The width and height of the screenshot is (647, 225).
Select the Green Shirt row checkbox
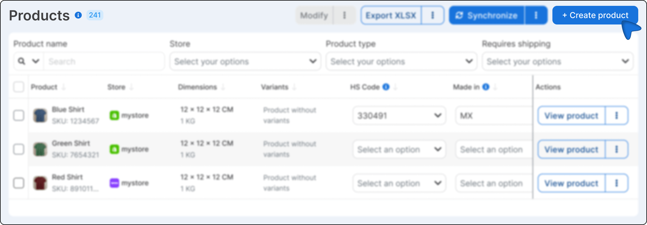coord(19,150)
